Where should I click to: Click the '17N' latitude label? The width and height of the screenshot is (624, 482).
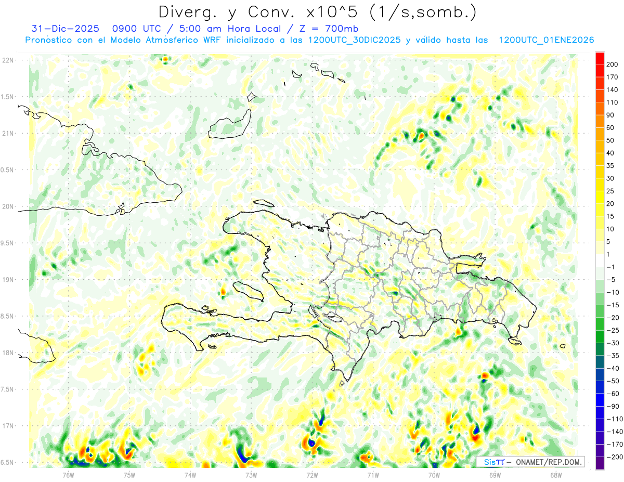pyautogui.click(x=7, y=426)
